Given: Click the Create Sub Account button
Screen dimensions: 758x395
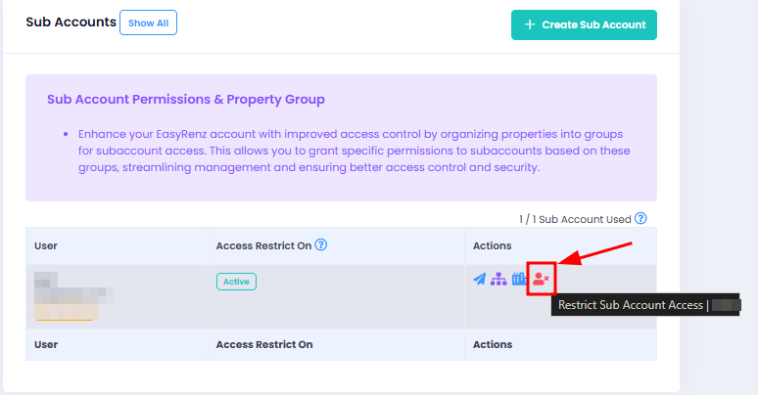Looking at the screenshot, I should click(584, 24).
